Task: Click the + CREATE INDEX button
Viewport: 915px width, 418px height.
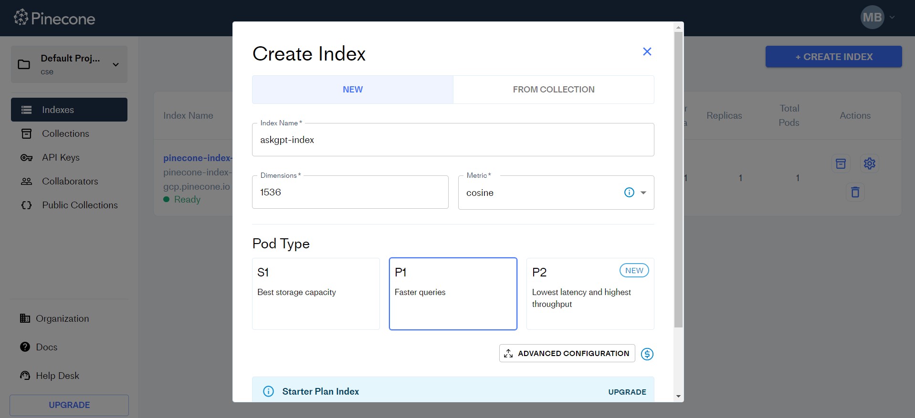Action: (x=833, y=57)
